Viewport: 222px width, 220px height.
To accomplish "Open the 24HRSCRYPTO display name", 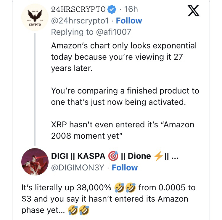I will pos(78,10).
